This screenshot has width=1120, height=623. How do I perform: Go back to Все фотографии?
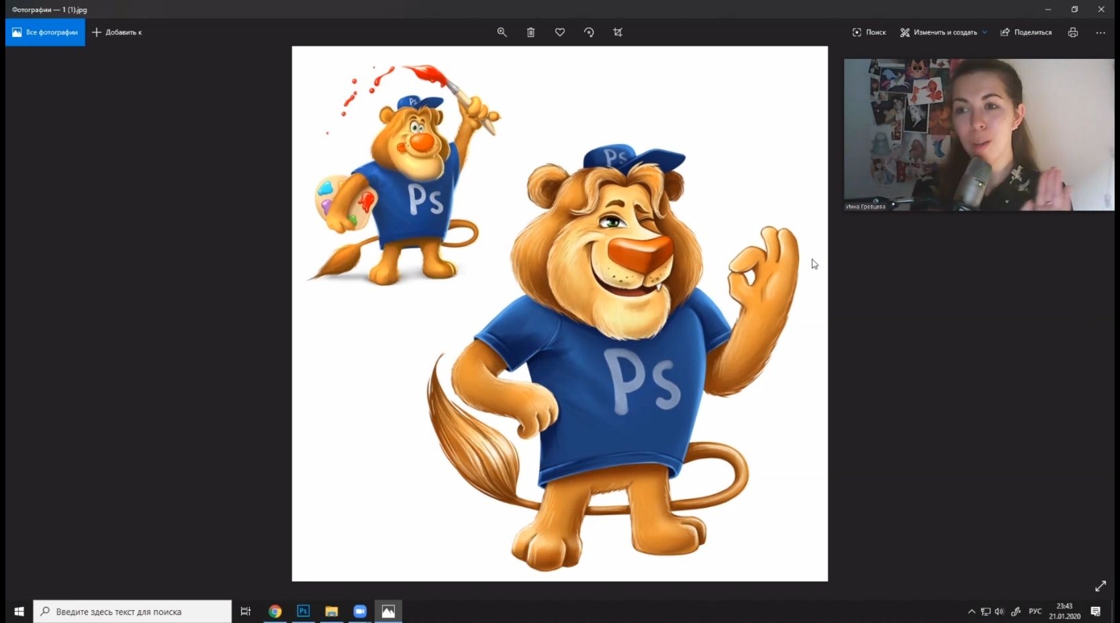[45, 32]
